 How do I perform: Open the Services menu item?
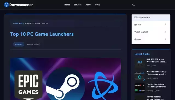click(x=78, y=5)
